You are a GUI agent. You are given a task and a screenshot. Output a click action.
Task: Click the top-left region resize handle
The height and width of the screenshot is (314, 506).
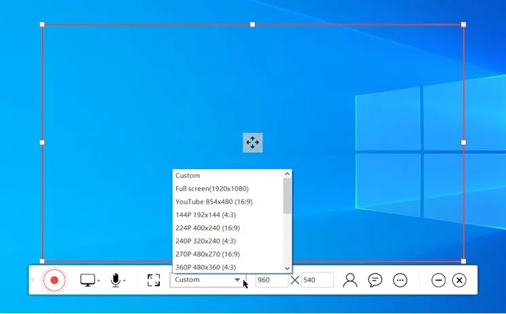point(42,25)
